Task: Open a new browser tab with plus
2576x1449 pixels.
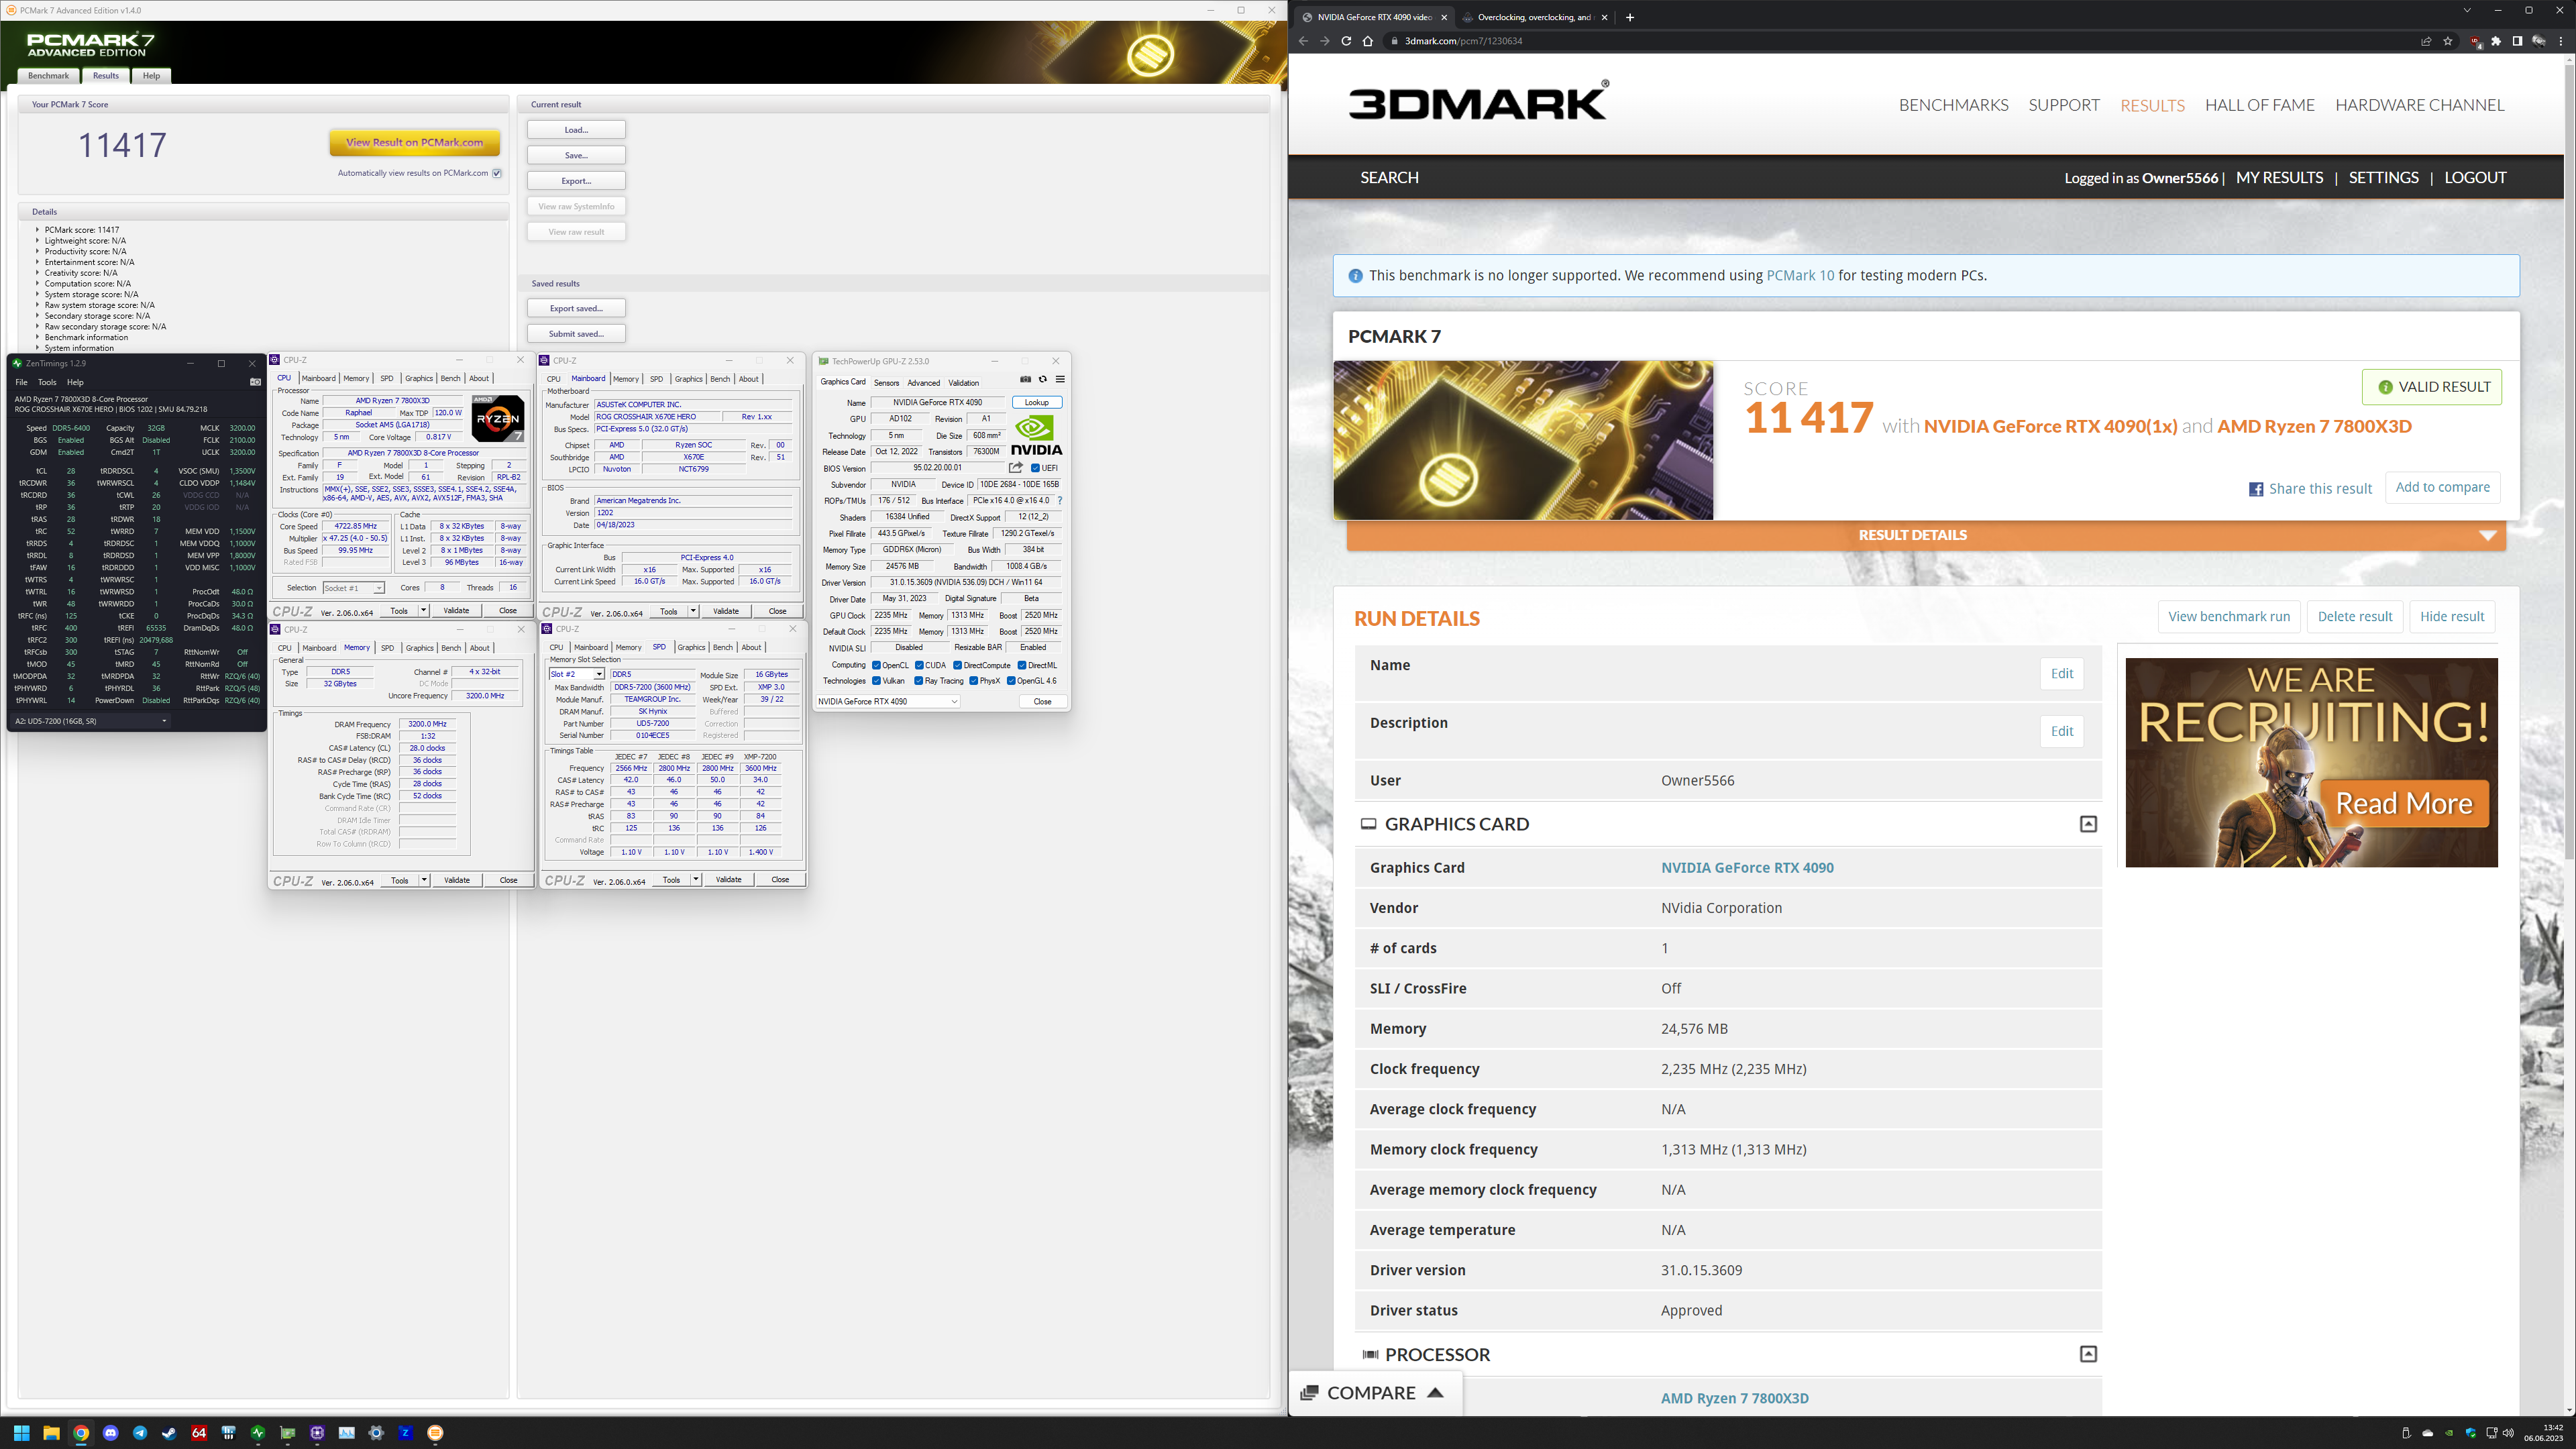Action: [1630, 17]
